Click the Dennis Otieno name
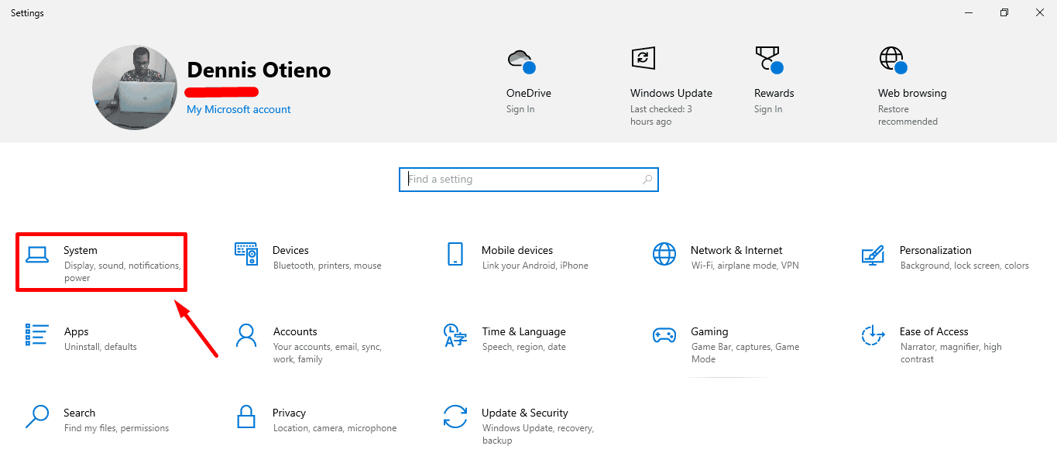 (259, 70)
